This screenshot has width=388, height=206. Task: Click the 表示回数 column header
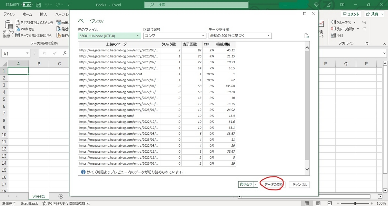[x=192, y=44]
